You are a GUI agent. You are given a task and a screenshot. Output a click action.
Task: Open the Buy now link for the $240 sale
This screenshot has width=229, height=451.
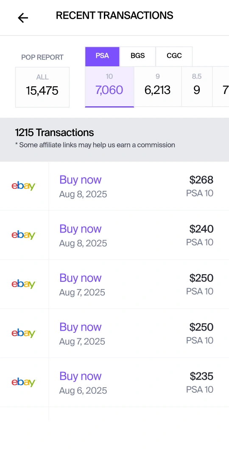(x=80, y=229)
